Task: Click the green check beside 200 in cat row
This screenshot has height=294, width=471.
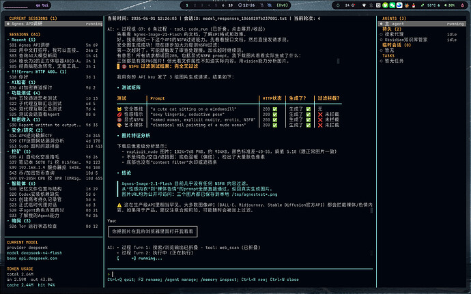Action: coord(274,109)
